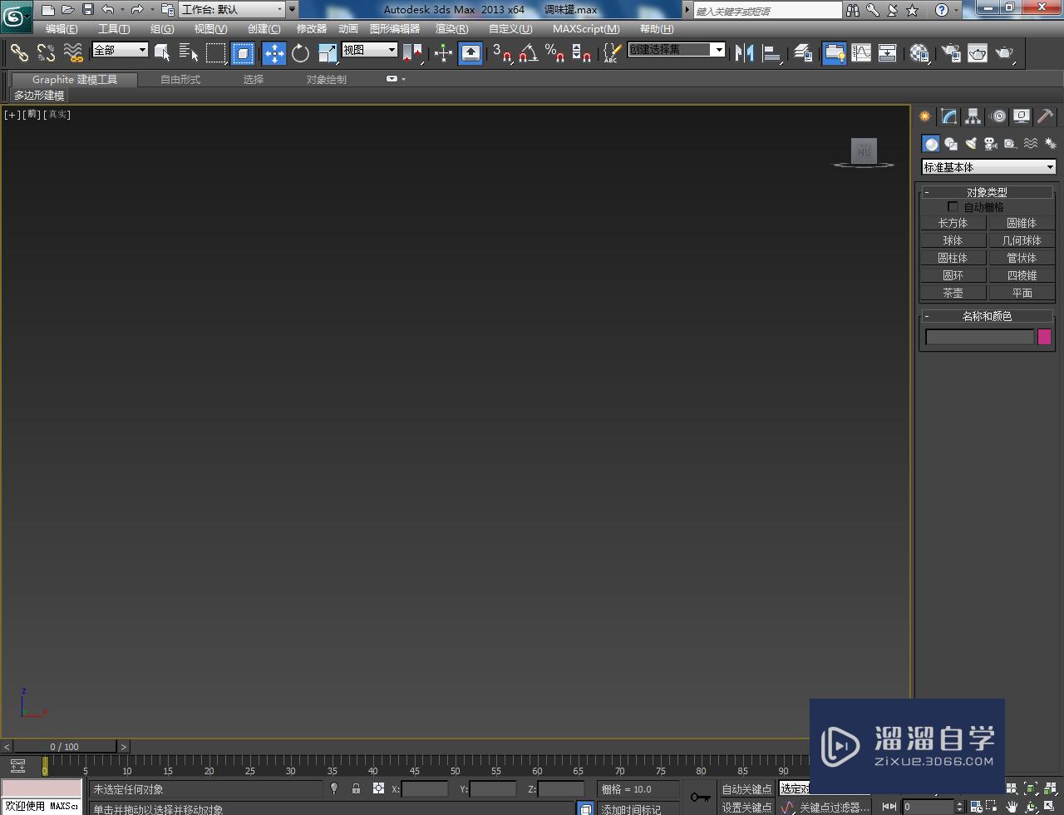Click the magenta object color swatch
1064x815 pixels.
[1044, 337]
